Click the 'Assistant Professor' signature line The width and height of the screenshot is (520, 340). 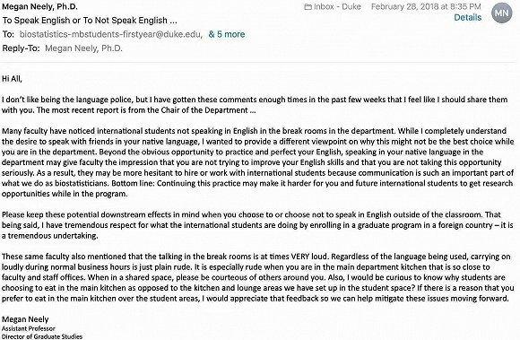pyautogui.click(x=29, y=328)
